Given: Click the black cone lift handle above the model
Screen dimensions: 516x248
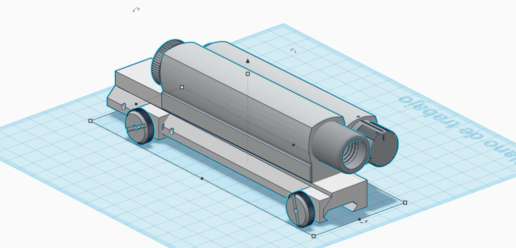Looking at the screenshot, I should tap(248, 61).
